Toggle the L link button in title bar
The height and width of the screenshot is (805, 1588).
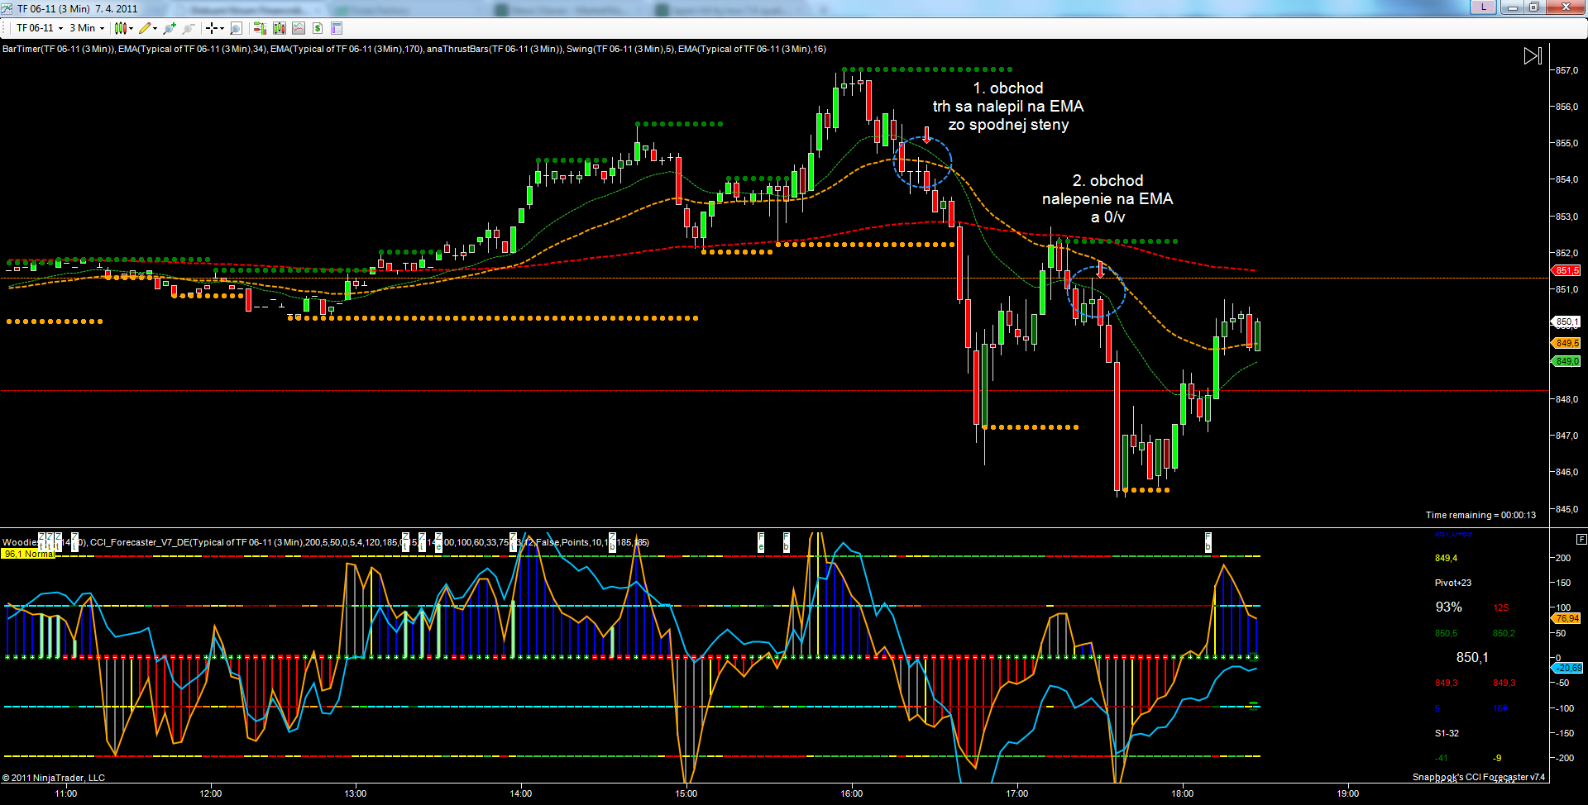point(1483,7)
